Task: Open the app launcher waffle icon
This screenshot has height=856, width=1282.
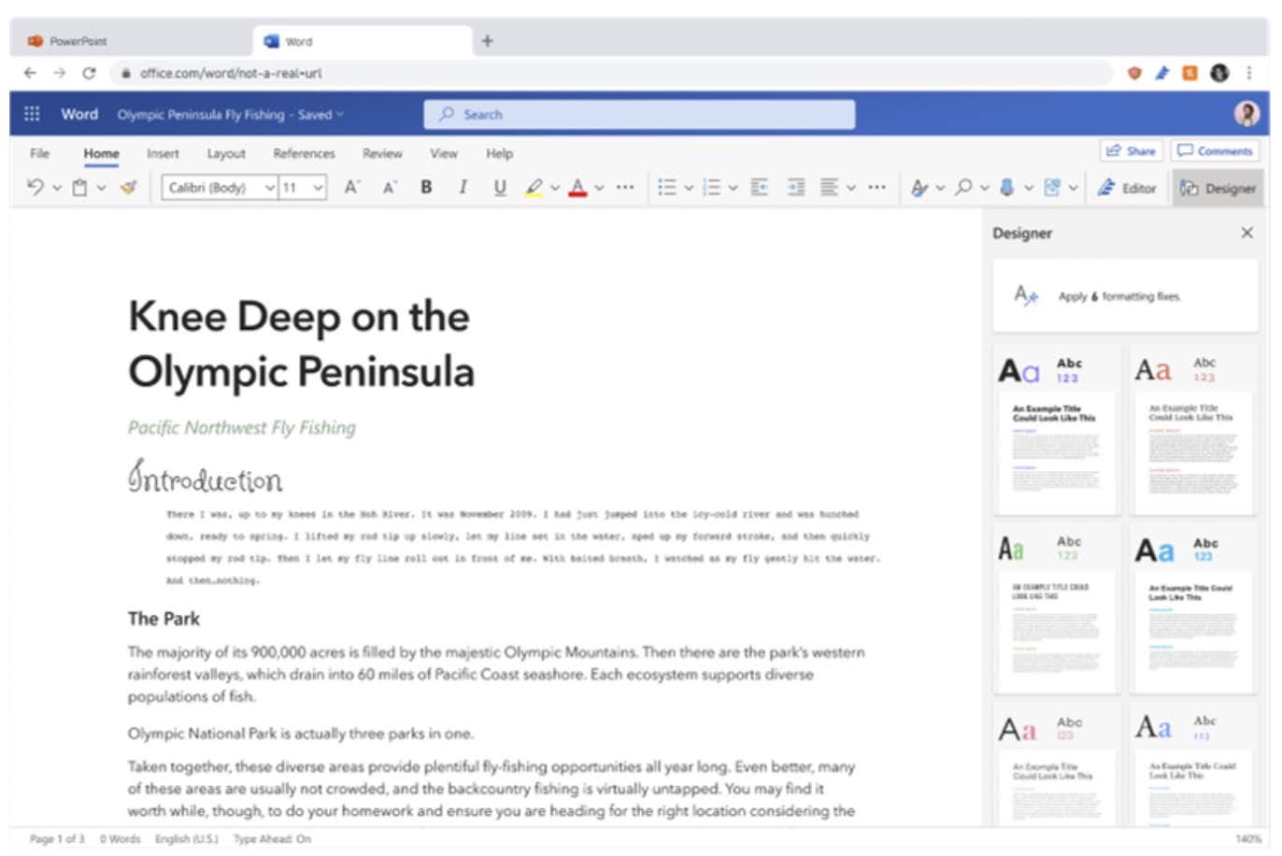Action: click(32, 114)
